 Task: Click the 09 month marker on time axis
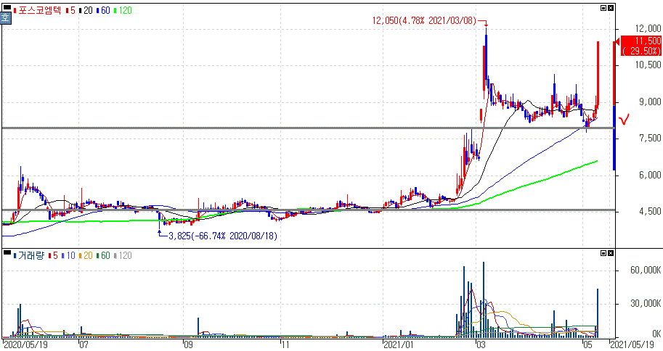point(188,345)
